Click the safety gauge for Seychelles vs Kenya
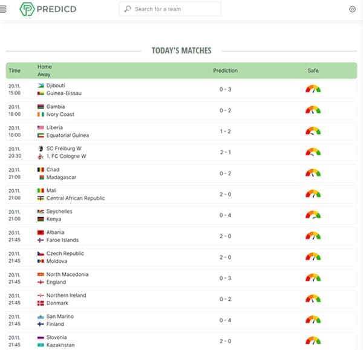 coord(313,215)
